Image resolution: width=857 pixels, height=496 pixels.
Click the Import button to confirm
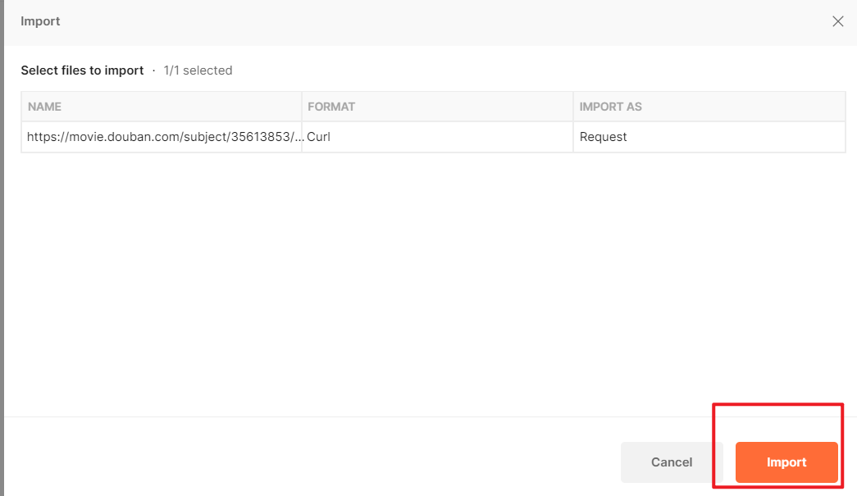click(786, 462)
